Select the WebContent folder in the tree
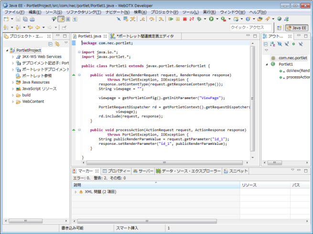Screen dimensions: 313x234 tap(32, 101)
